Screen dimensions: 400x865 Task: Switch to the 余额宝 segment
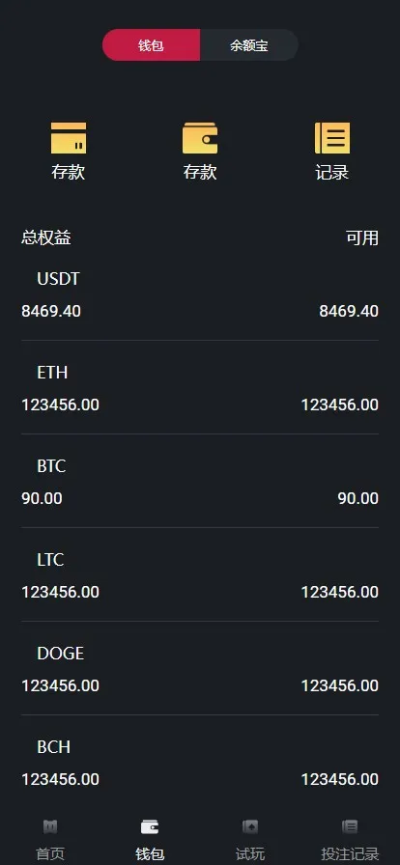tap(249, 45)
